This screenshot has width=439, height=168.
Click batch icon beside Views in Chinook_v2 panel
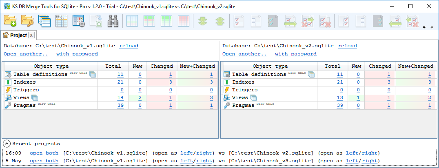click(x=253, y=98)
